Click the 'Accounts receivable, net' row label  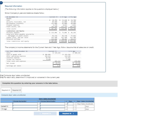point(16,22)
